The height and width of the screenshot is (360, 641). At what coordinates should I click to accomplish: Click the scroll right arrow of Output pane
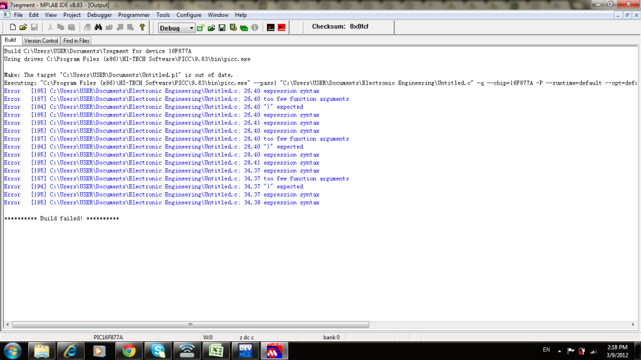[x=633, y=324]
